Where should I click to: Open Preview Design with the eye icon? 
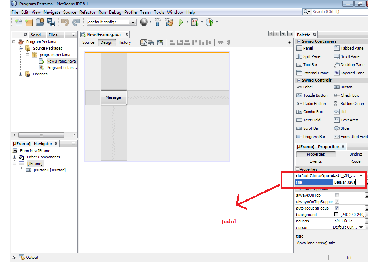[160, 42]
